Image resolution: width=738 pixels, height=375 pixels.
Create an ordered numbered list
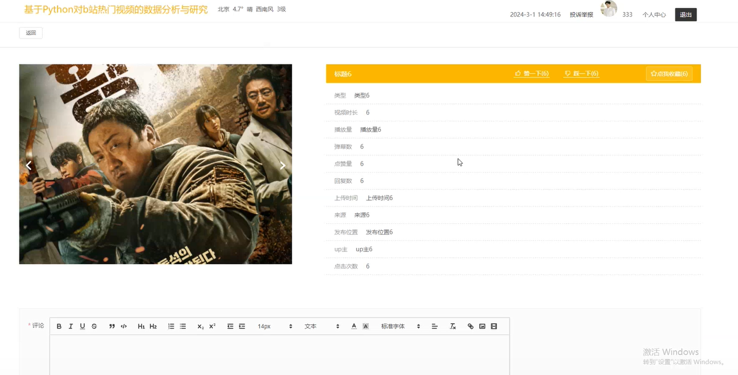click(171, 326)
